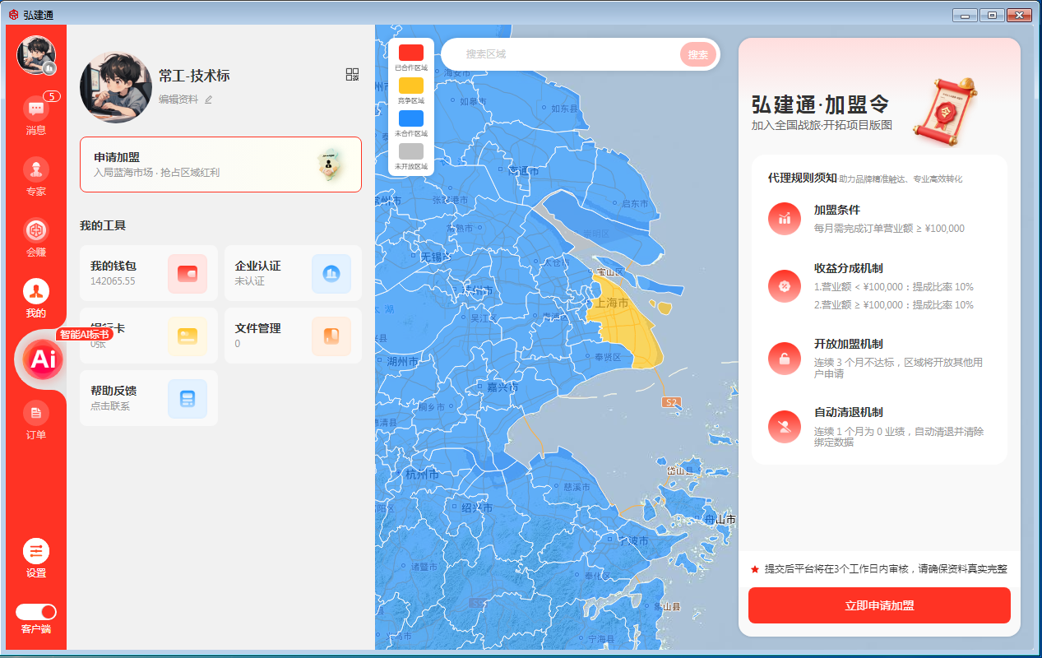Open the 文件管理 file management tile
1042x658 pixels.
click(x=293, y=336)
